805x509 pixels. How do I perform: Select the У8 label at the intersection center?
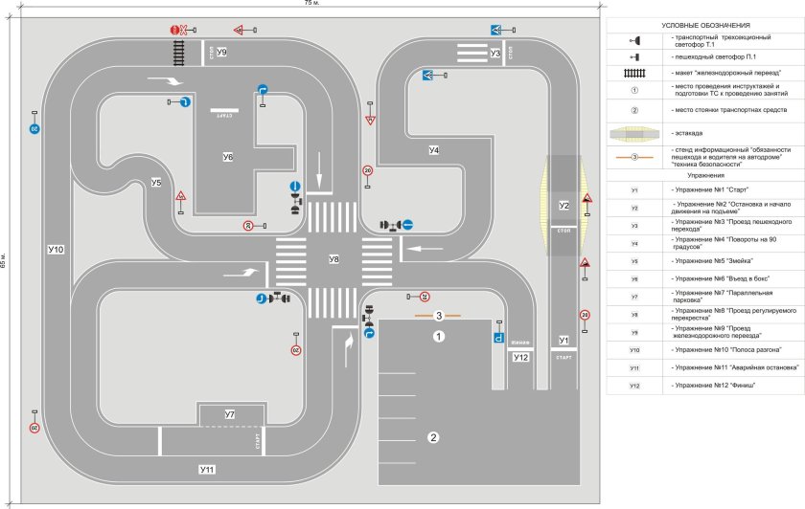click(333, 259)
